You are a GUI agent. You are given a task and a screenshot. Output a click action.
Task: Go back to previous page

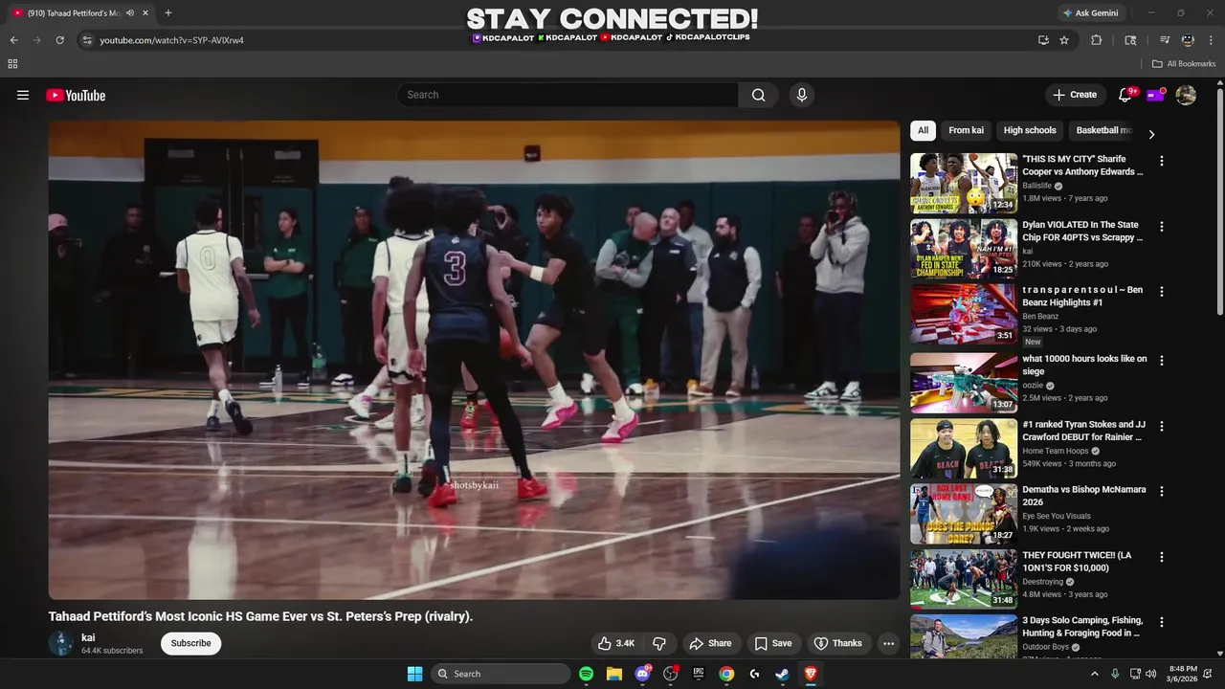click(x=13, y=40)
